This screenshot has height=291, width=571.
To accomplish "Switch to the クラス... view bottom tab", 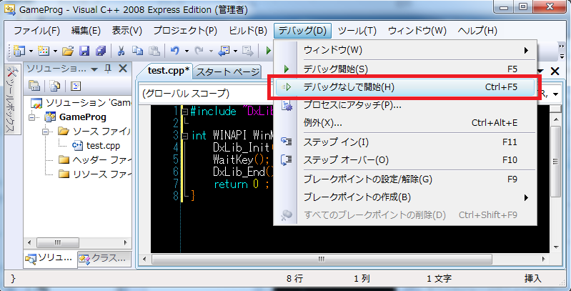I will pos(104,259).
